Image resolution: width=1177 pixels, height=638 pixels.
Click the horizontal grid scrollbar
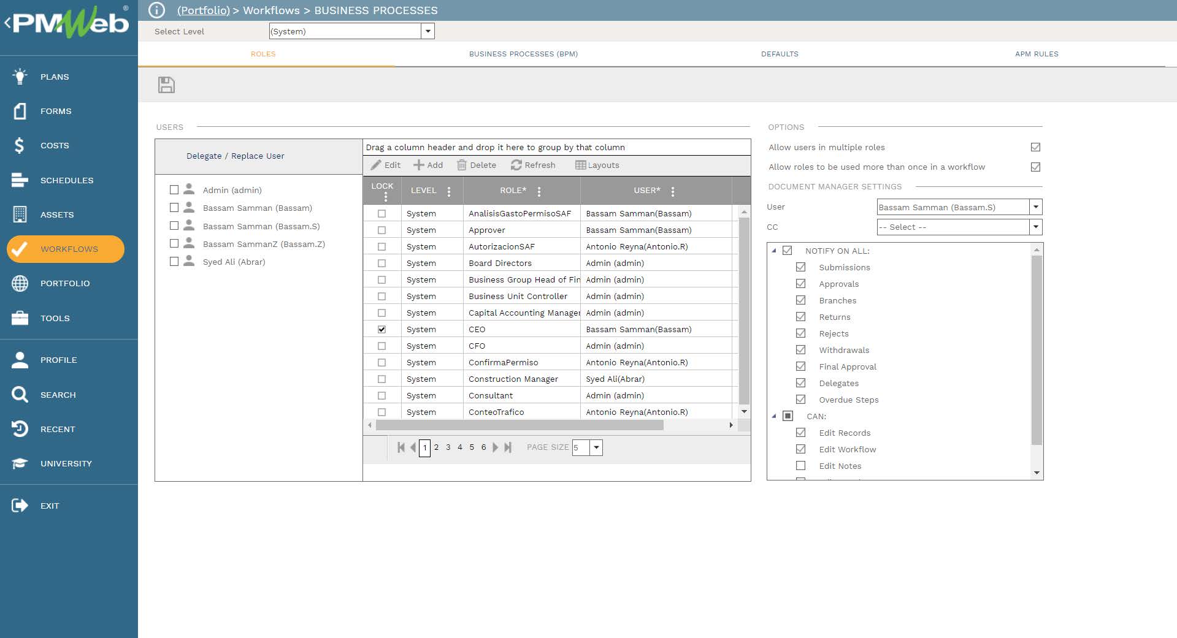[x=519, y=425]
